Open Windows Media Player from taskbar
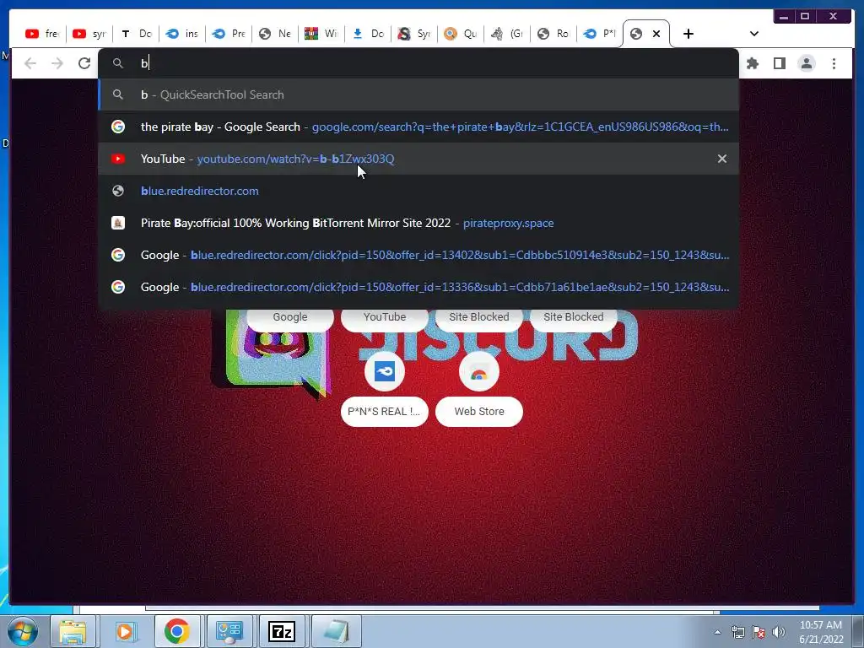Image resolution: width=864 pixels, height=648 pixels. (125, 631)
